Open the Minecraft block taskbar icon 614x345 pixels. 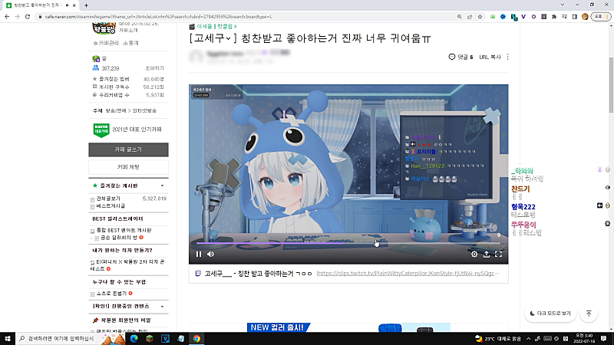tap(150, 339)
